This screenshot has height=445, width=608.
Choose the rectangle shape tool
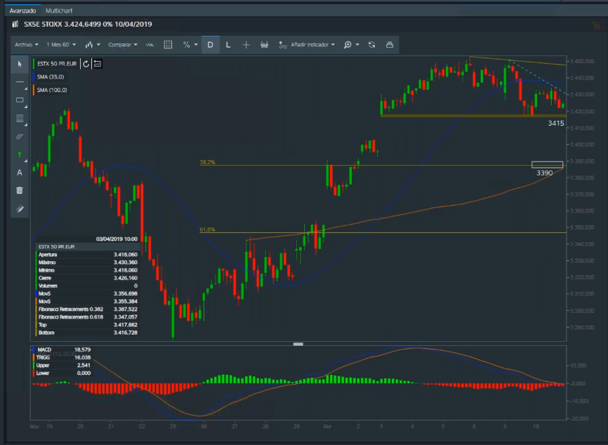pyautogui.click(x=20, y=100)
